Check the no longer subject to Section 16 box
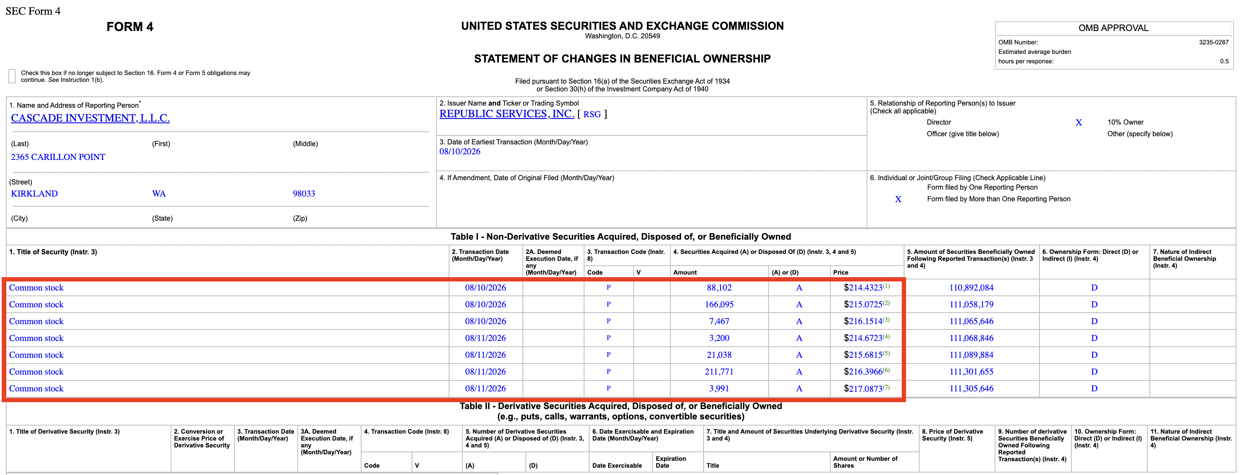The image size is (1242, 475). [12, 76]
